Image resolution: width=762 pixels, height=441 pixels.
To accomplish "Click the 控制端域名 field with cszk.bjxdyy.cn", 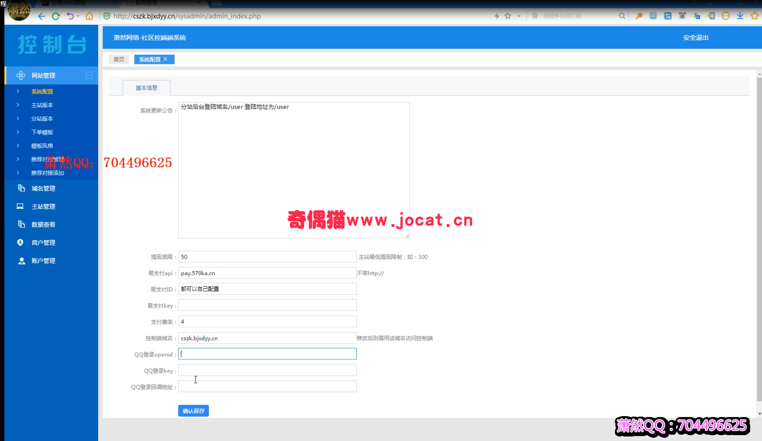I will (268, 338).
